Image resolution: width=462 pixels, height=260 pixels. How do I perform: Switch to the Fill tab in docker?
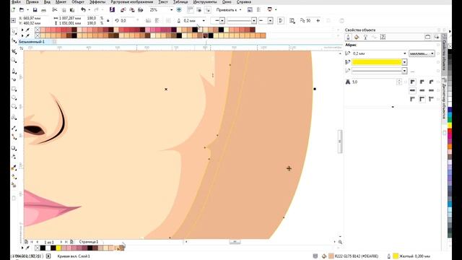click(357, 37)
